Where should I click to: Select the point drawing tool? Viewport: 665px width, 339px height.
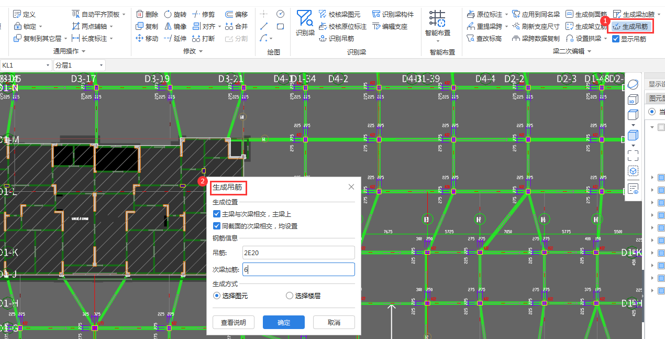(264, 14)
